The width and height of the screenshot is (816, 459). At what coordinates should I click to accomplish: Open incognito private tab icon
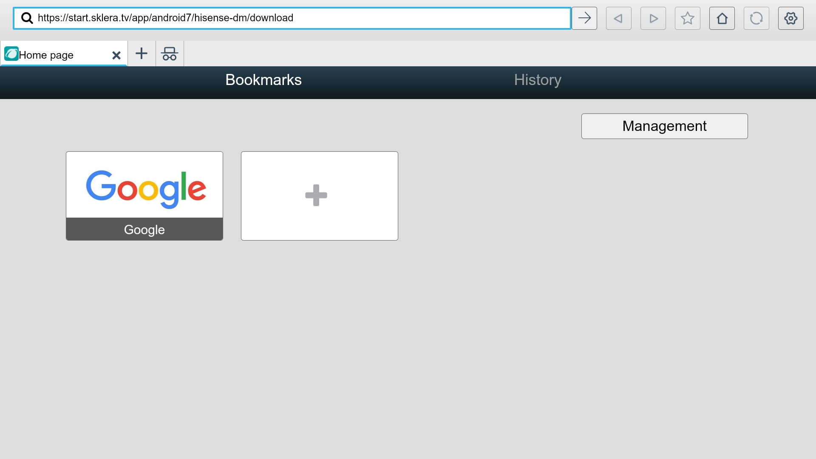pos(170,54)
